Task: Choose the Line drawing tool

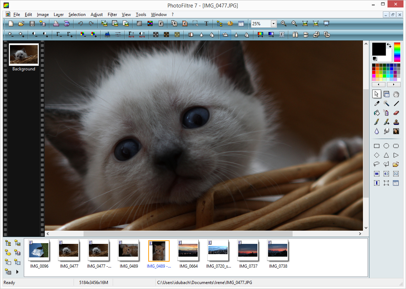Action: pyautogui.click(x=396, y=103)
